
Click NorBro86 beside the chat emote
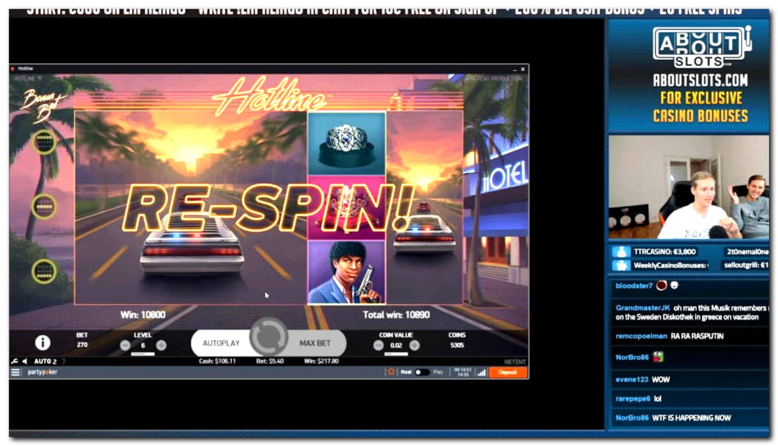[x=632, y=357]
